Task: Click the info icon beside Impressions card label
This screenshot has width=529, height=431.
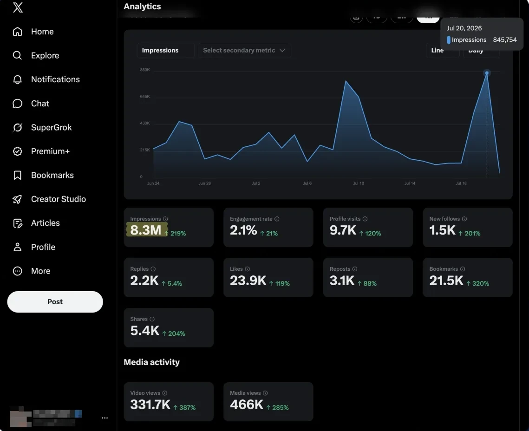Action: pos(165,219)
